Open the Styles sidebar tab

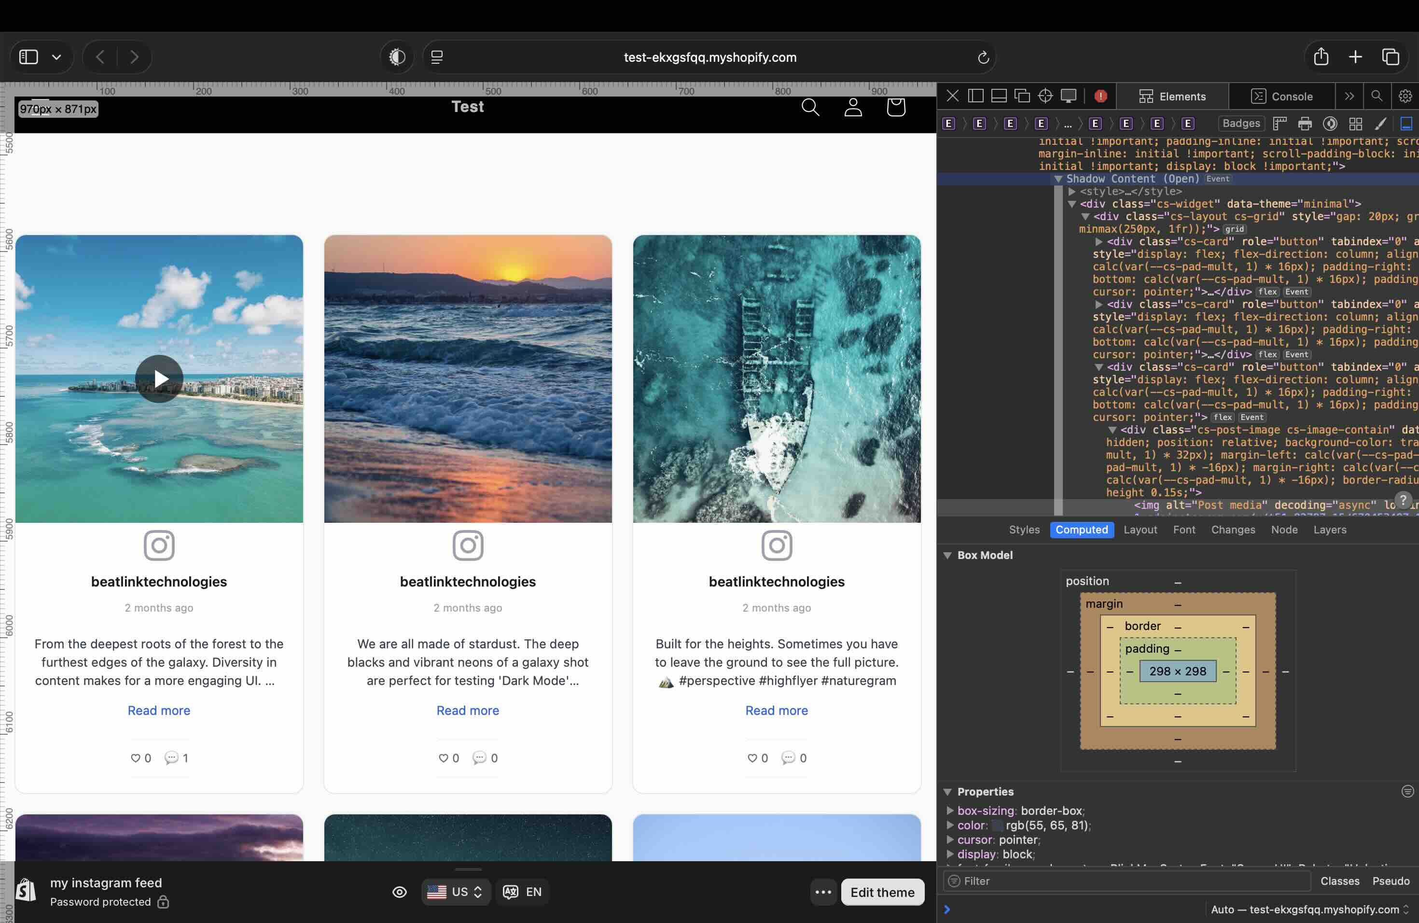pos(1024,530)
